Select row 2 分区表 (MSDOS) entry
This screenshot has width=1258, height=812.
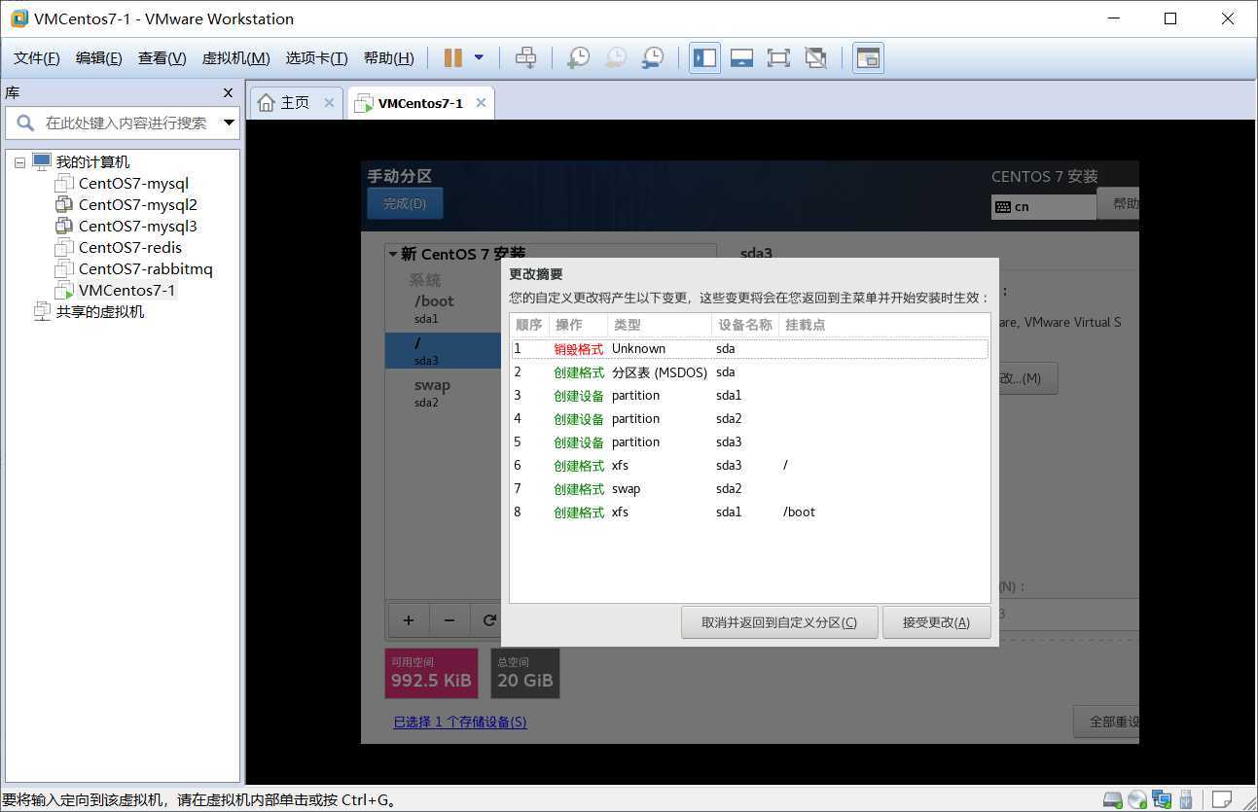click(750, 372)
